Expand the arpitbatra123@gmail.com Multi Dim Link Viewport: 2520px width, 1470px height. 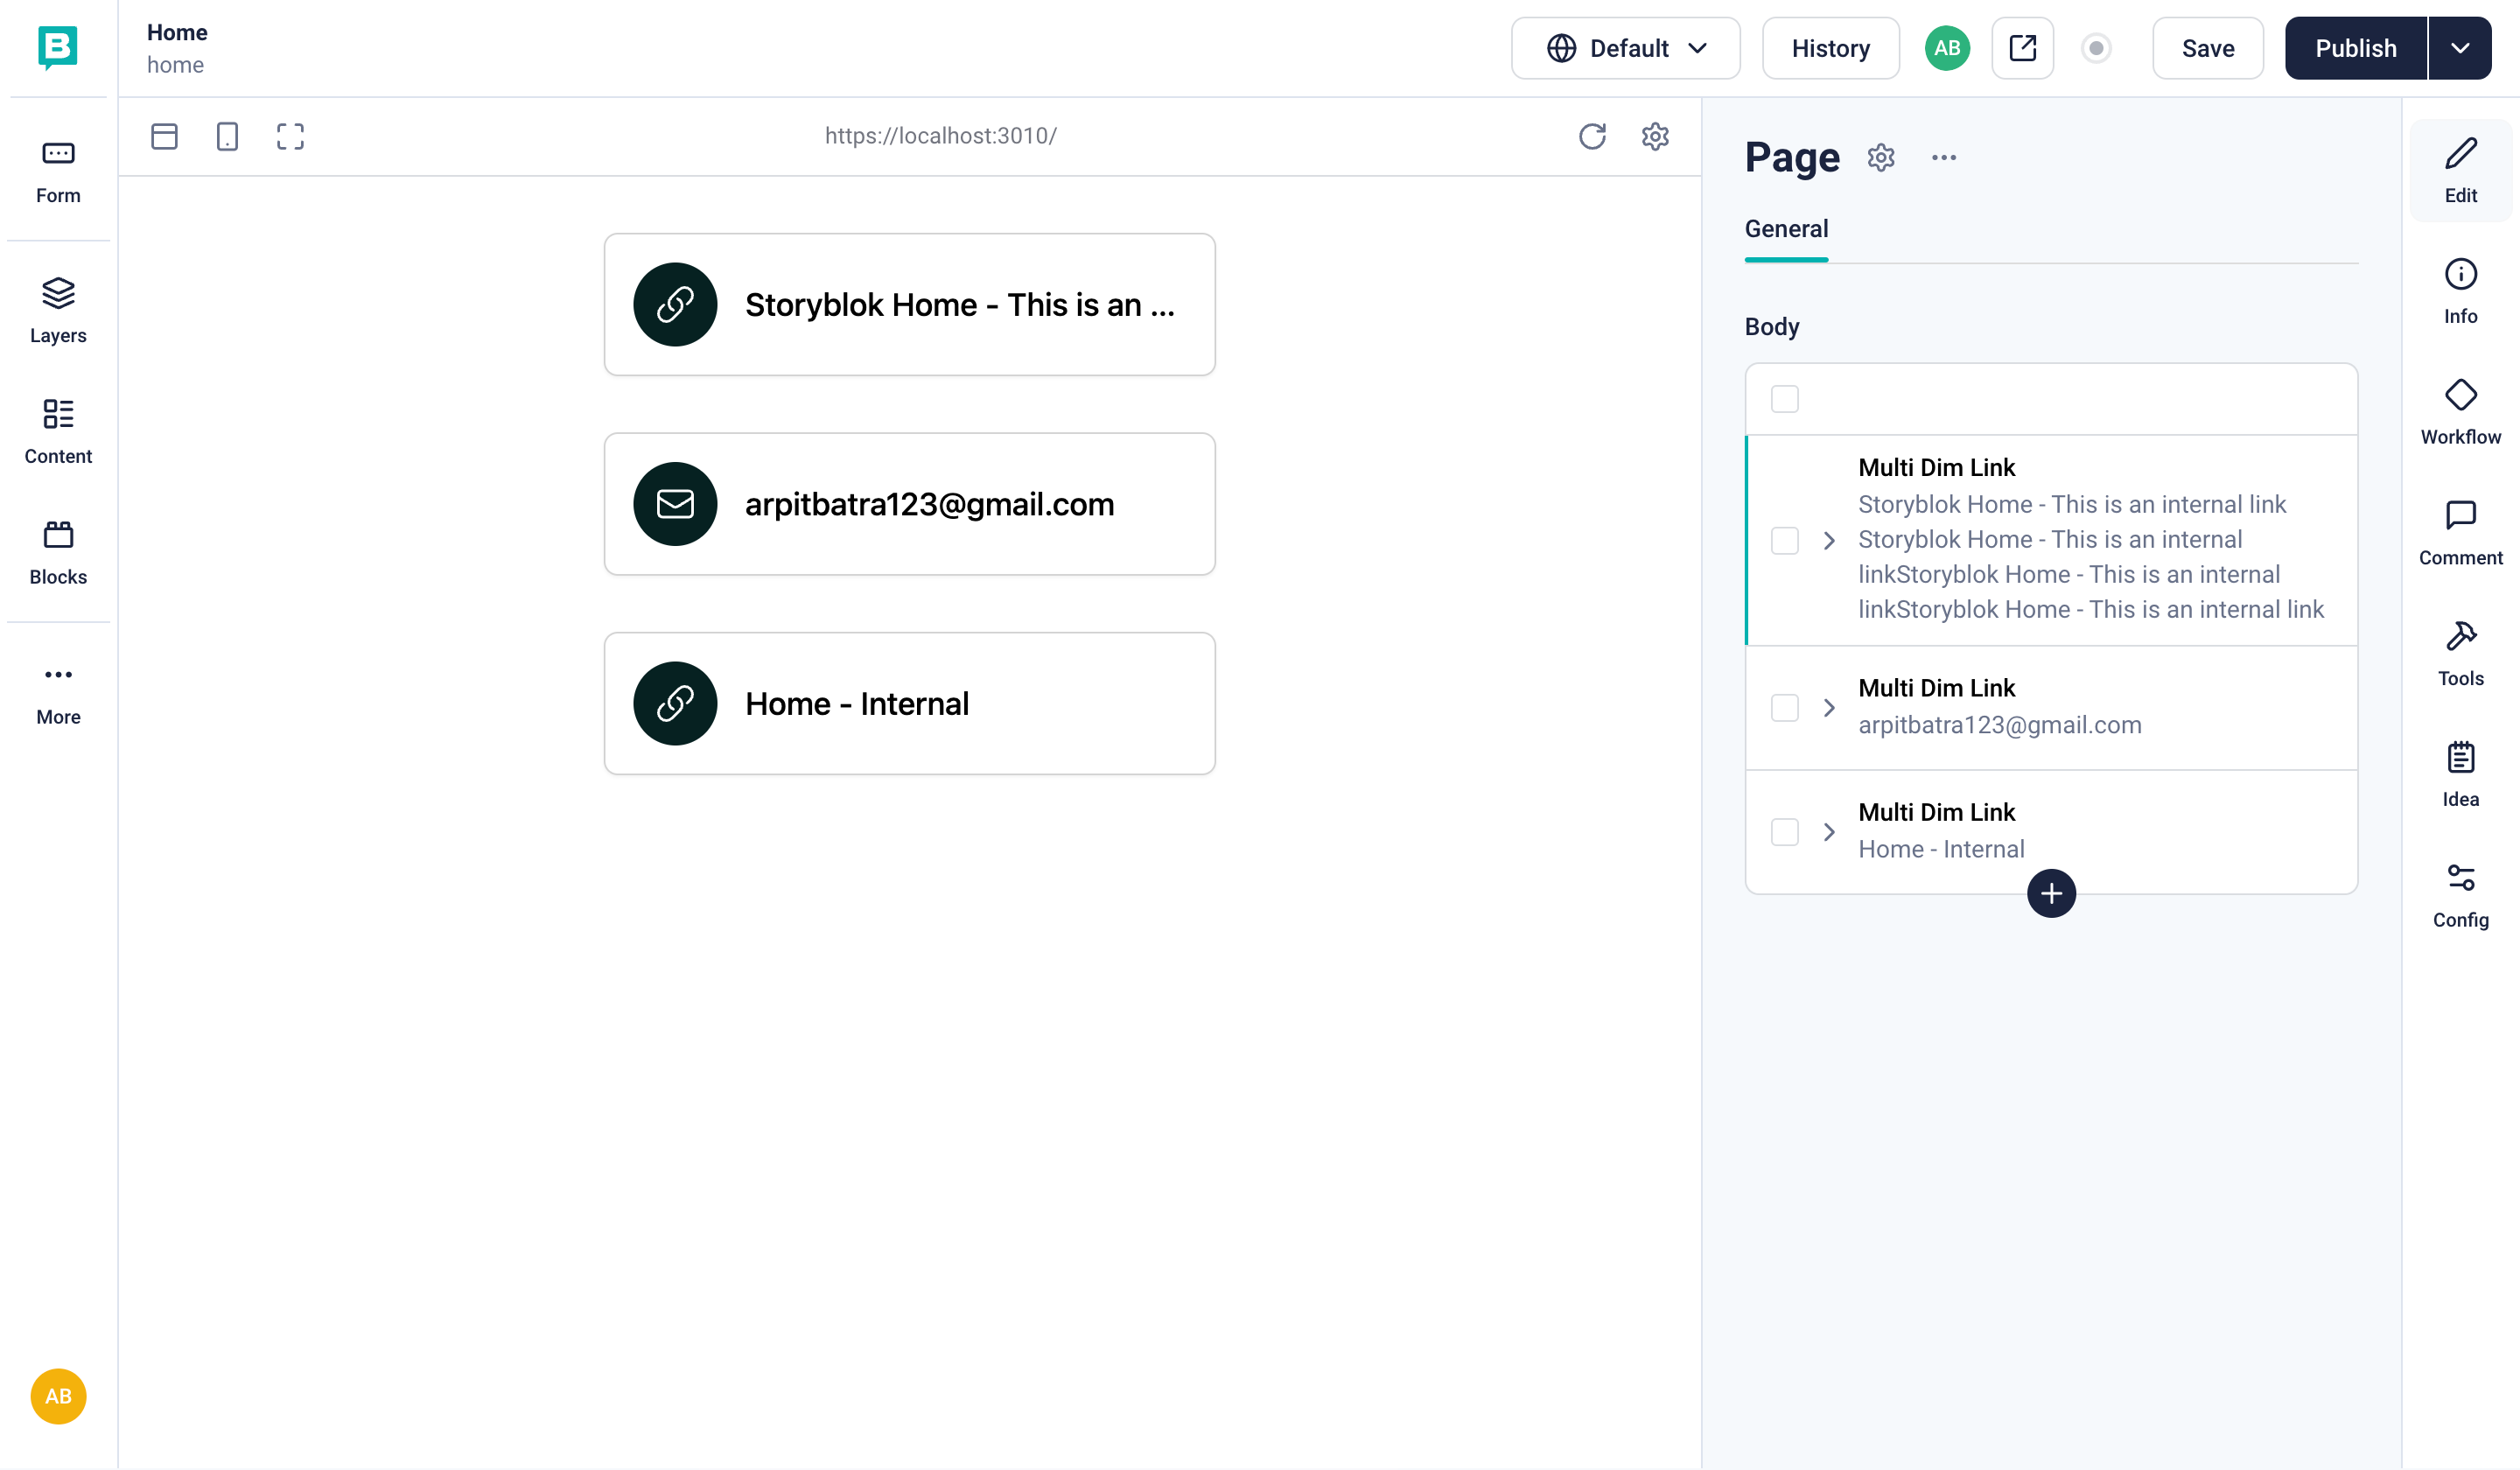point(1829,707)
